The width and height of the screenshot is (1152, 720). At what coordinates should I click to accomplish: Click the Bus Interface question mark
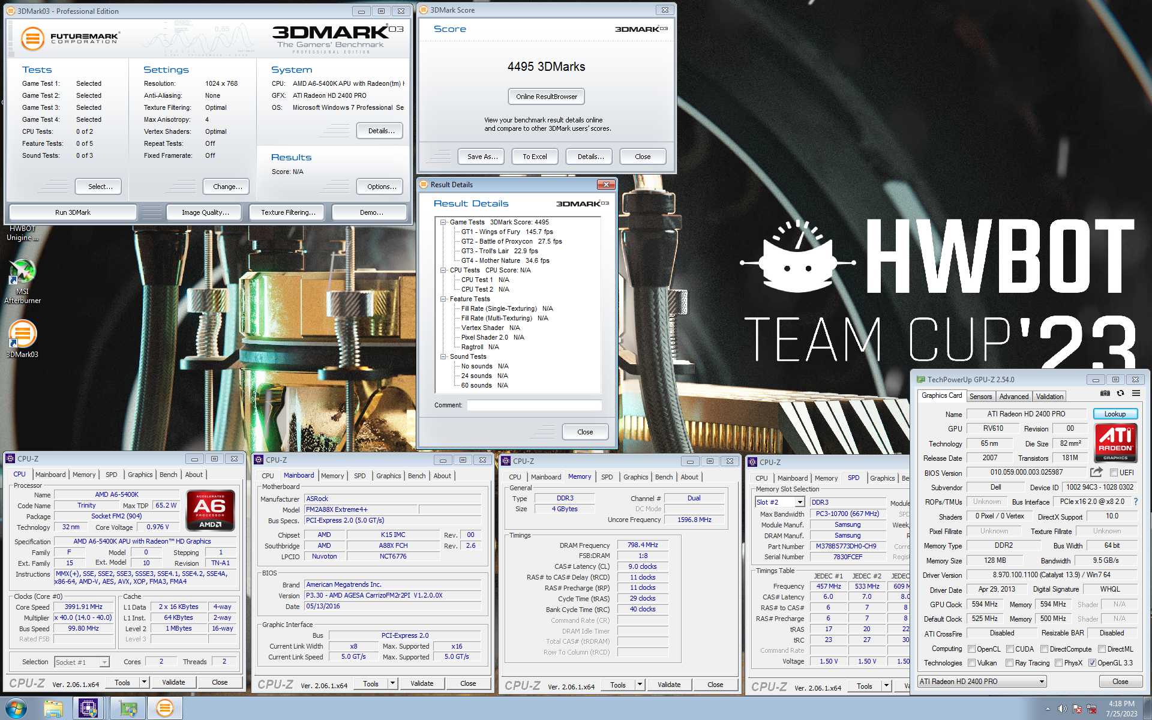coord(1136,502)
